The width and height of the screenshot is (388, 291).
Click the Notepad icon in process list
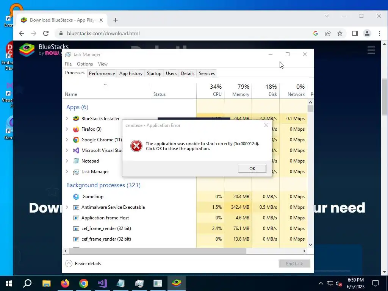point(76,161)
